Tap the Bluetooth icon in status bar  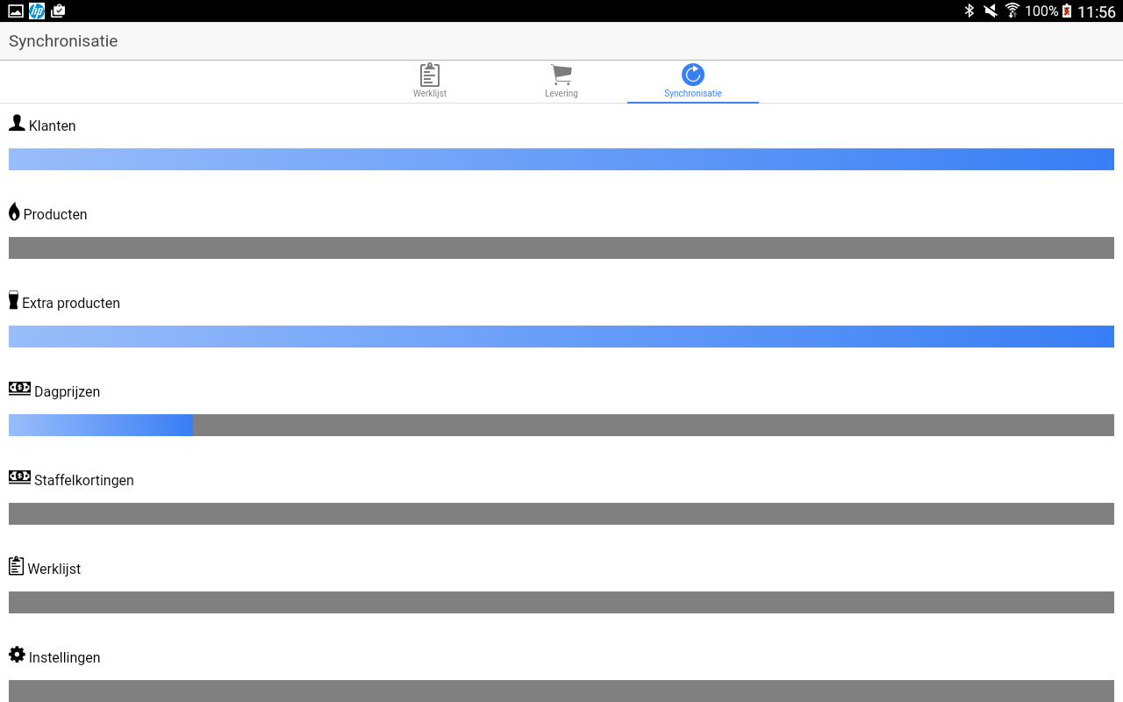tap(969, 11)
